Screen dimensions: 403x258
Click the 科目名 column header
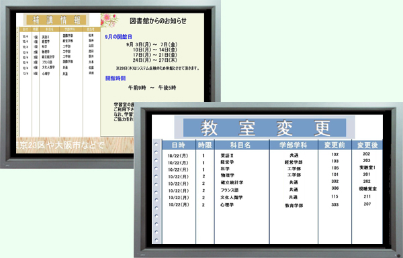coord(240,145)
